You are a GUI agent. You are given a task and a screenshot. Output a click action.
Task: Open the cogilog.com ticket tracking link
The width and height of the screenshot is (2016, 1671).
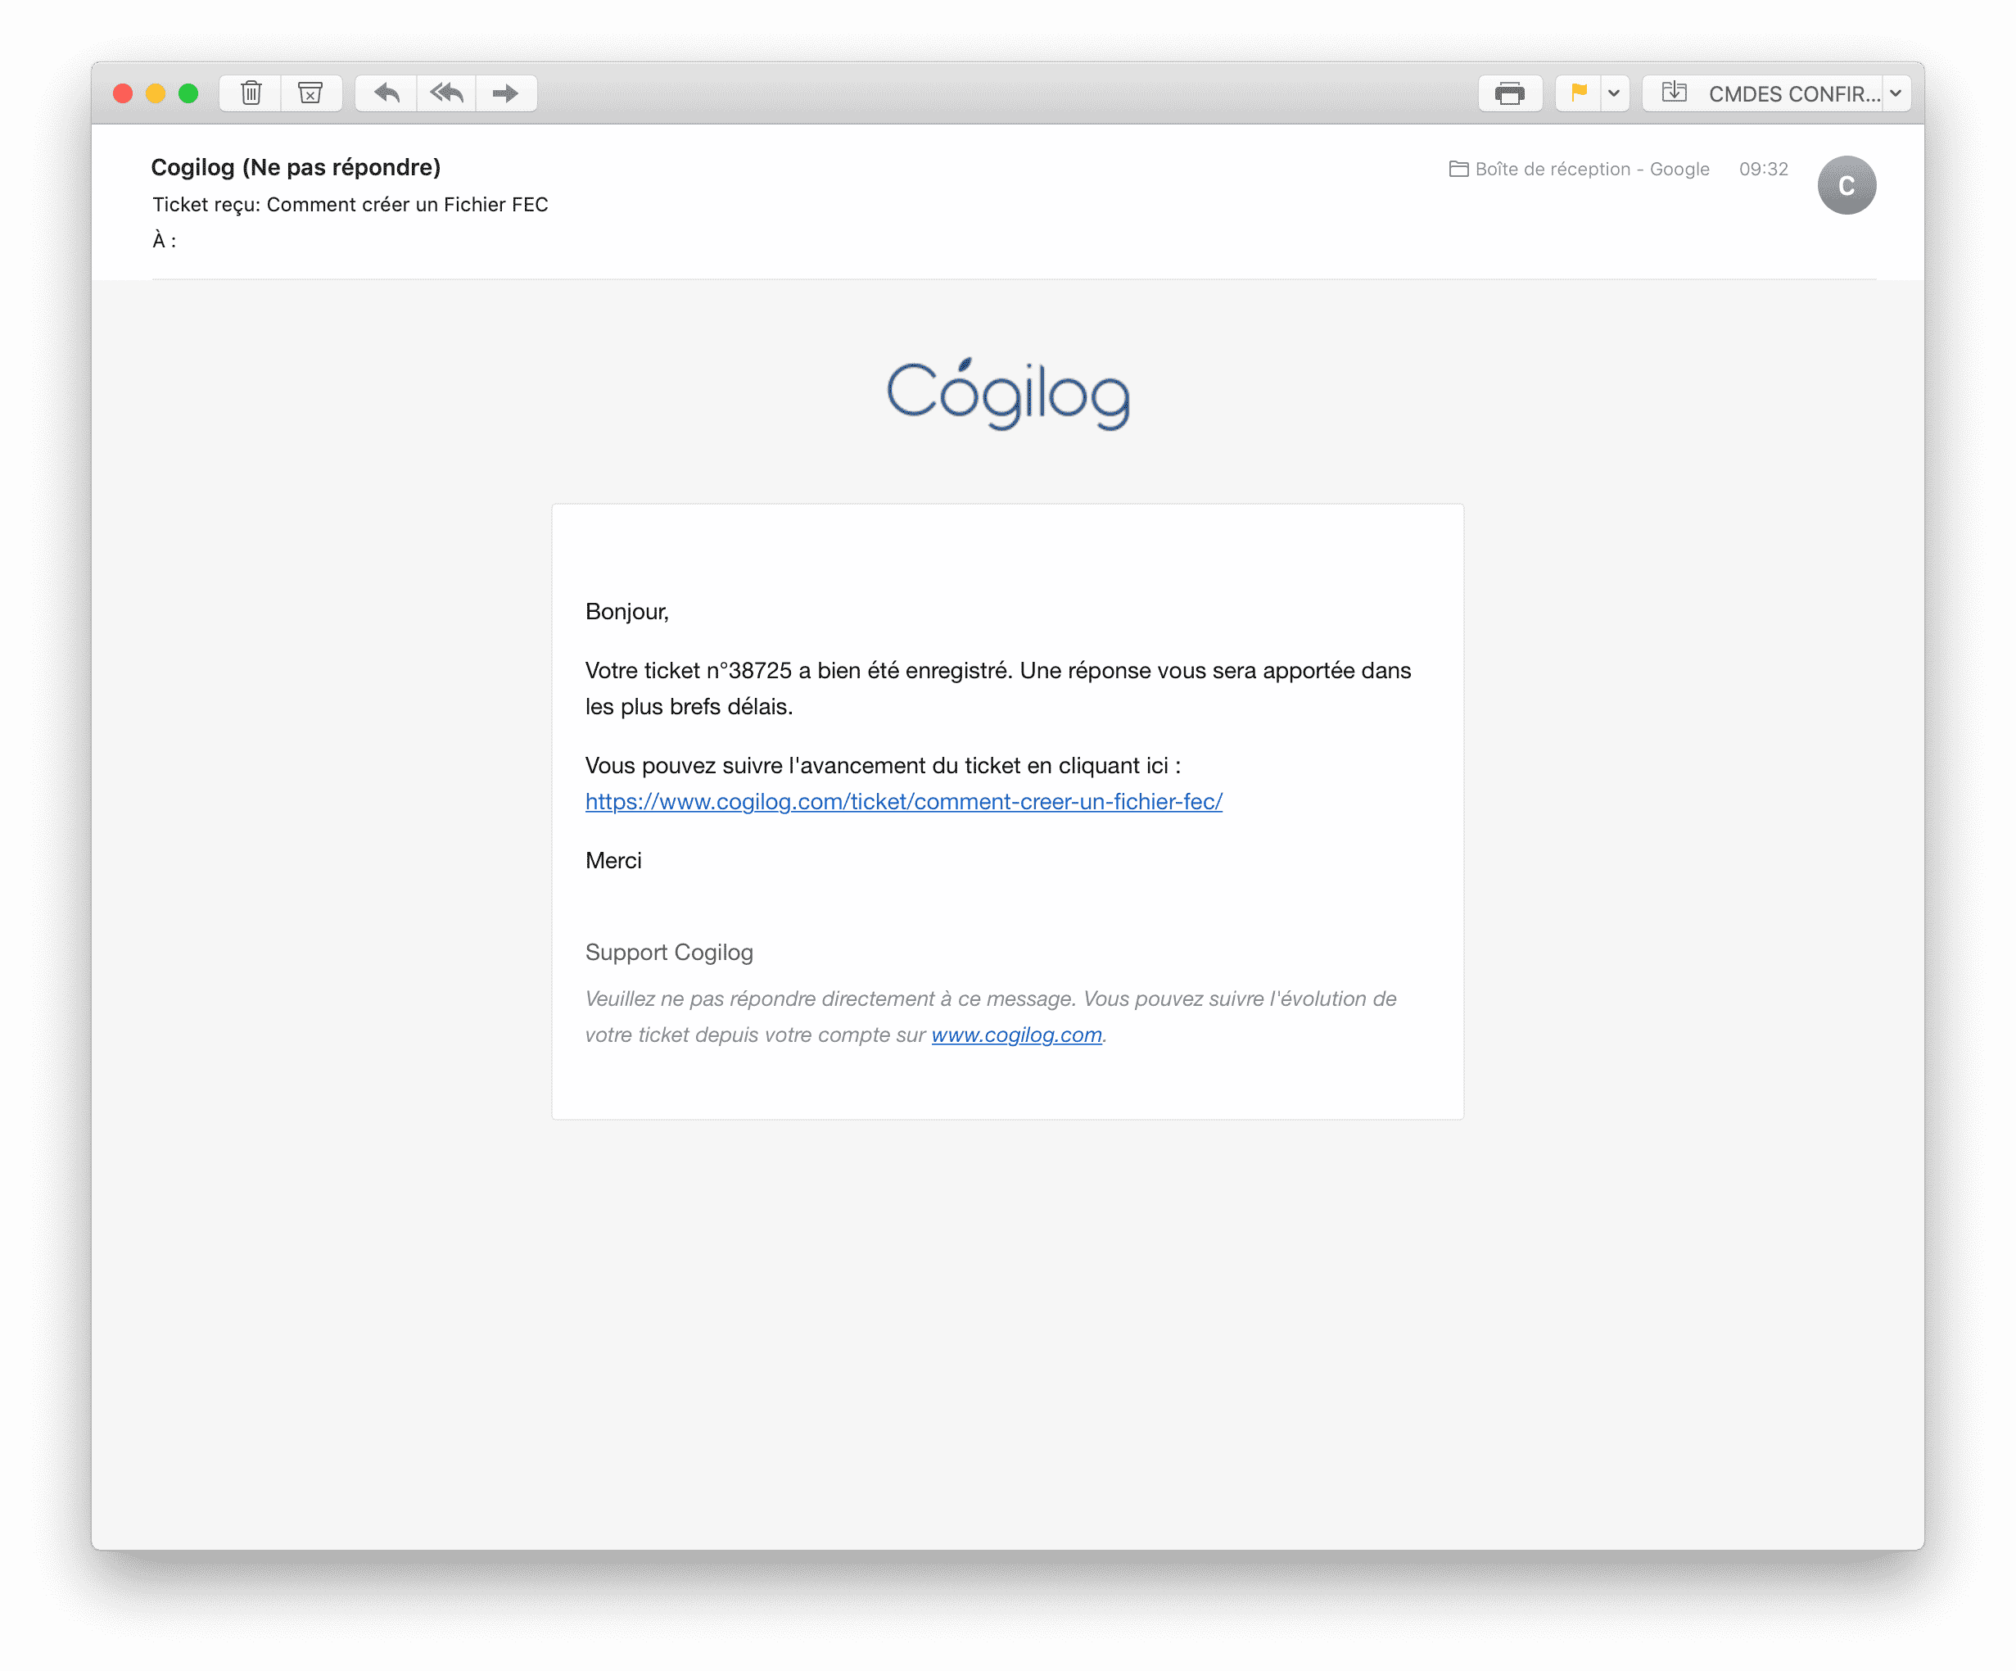(903, 801)
